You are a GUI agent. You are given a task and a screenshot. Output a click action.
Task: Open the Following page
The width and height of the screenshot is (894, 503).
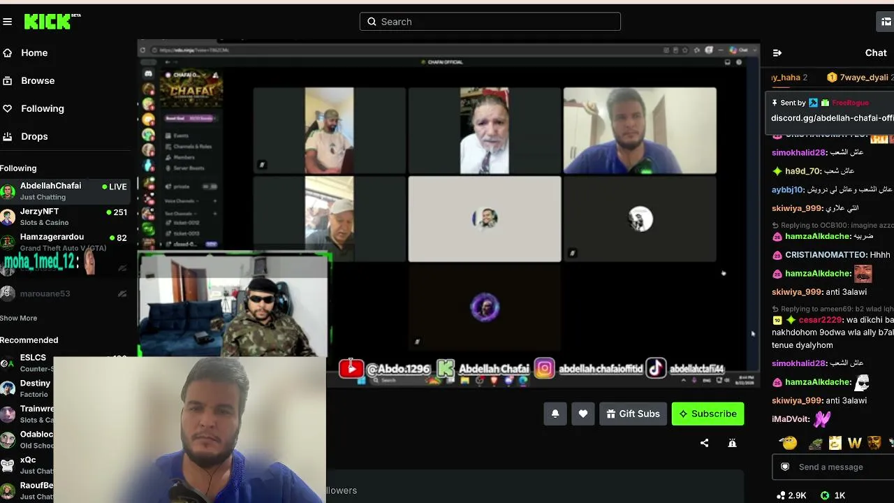click(43, 109)
